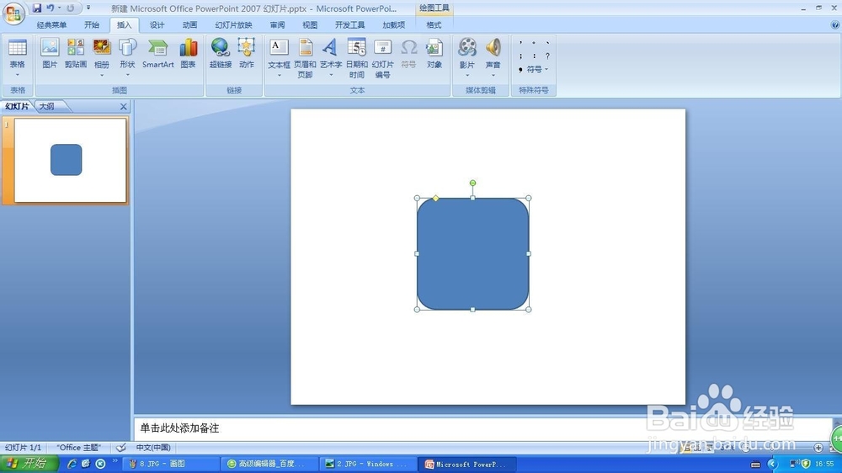Insert slide number (幻灯片编号)
The width and height of the screenshot is (842, 473).
[382, 58]
